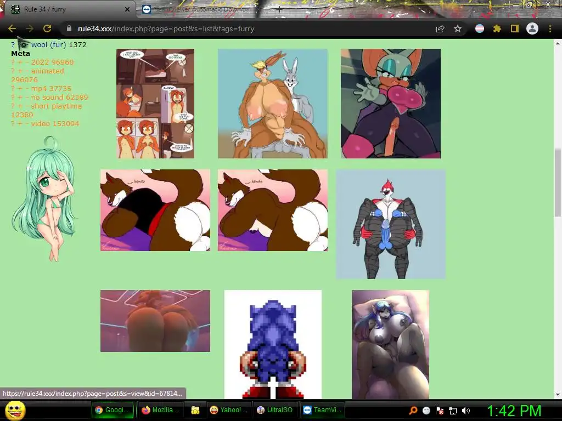Click the scrollbar up arrow
Image resolution: width=562 pixels, height=421 pixels.
(558, 44)
